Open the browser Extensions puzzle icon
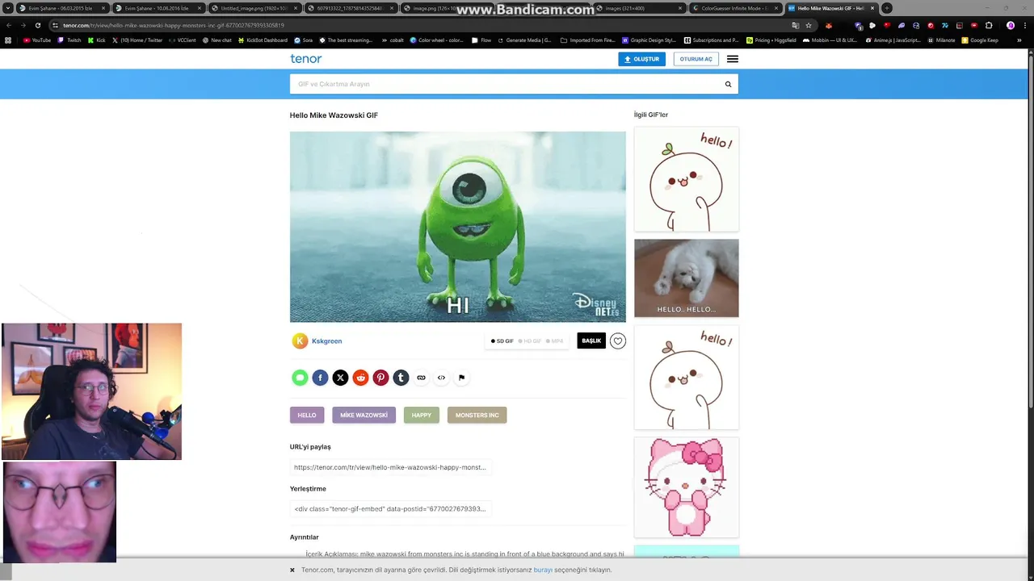Image resolution: width=1034 pixels, height=581 pixels. [989, 25]
